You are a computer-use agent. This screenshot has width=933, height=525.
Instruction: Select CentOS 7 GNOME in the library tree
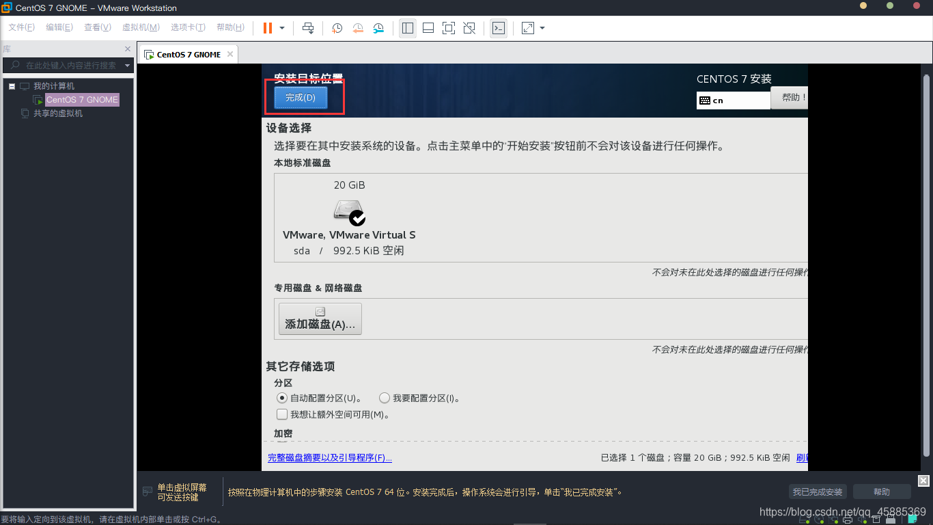(82, 100)
